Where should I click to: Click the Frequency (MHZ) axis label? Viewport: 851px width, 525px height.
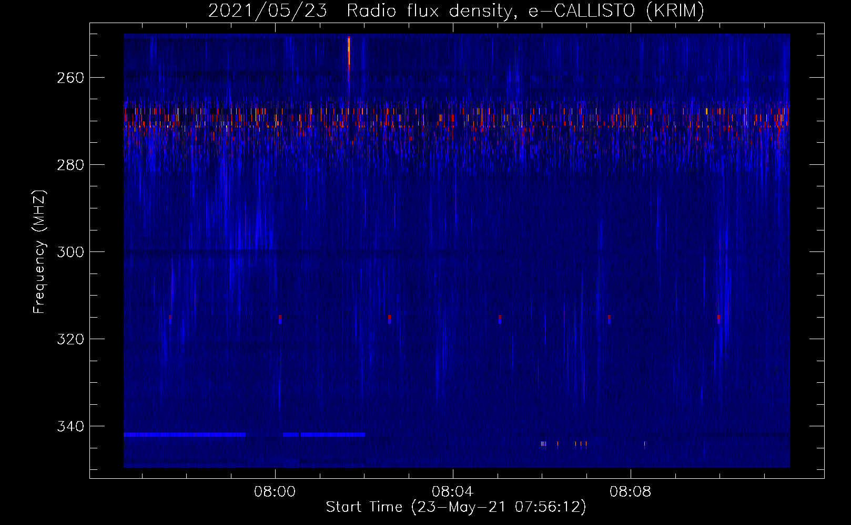pos(39,251)
